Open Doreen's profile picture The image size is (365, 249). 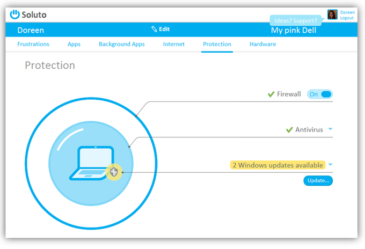pos(332,14)
